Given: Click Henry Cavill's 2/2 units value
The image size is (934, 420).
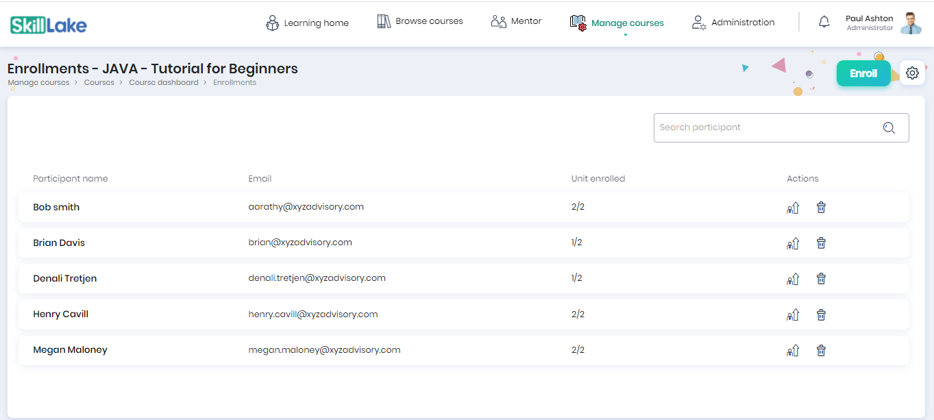Looking at the screenshot, I should tap(578, 314).
